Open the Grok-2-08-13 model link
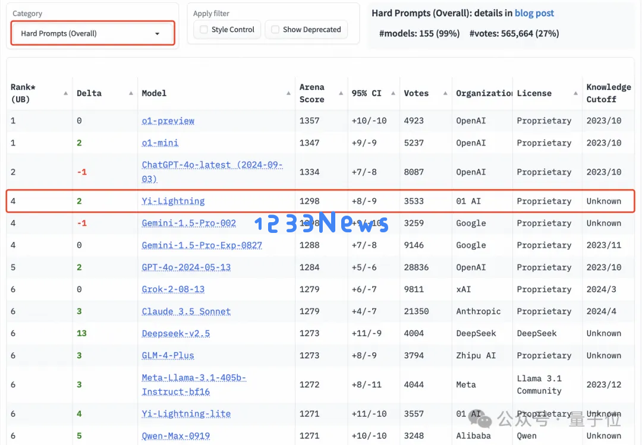The width and height of the screenshot is (642, 445). (173, 289)
